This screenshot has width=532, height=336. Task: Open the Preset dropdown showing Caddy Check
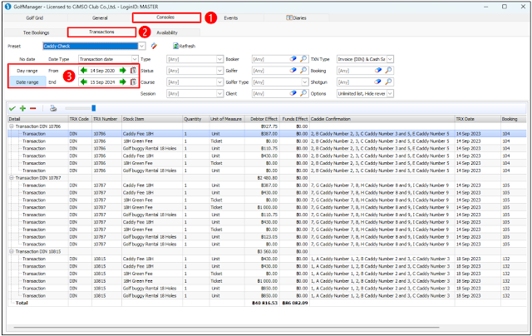142,46
